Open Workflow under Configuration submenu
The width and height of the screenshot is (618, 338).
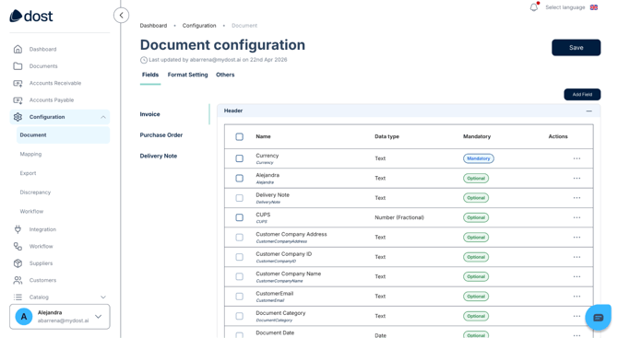pyautogui.click(x=31, y=211)
